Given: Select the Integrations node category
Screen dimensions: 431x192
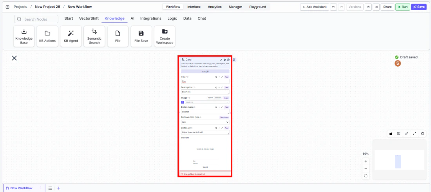Looking at the screenshot, I should click(150, 18).
